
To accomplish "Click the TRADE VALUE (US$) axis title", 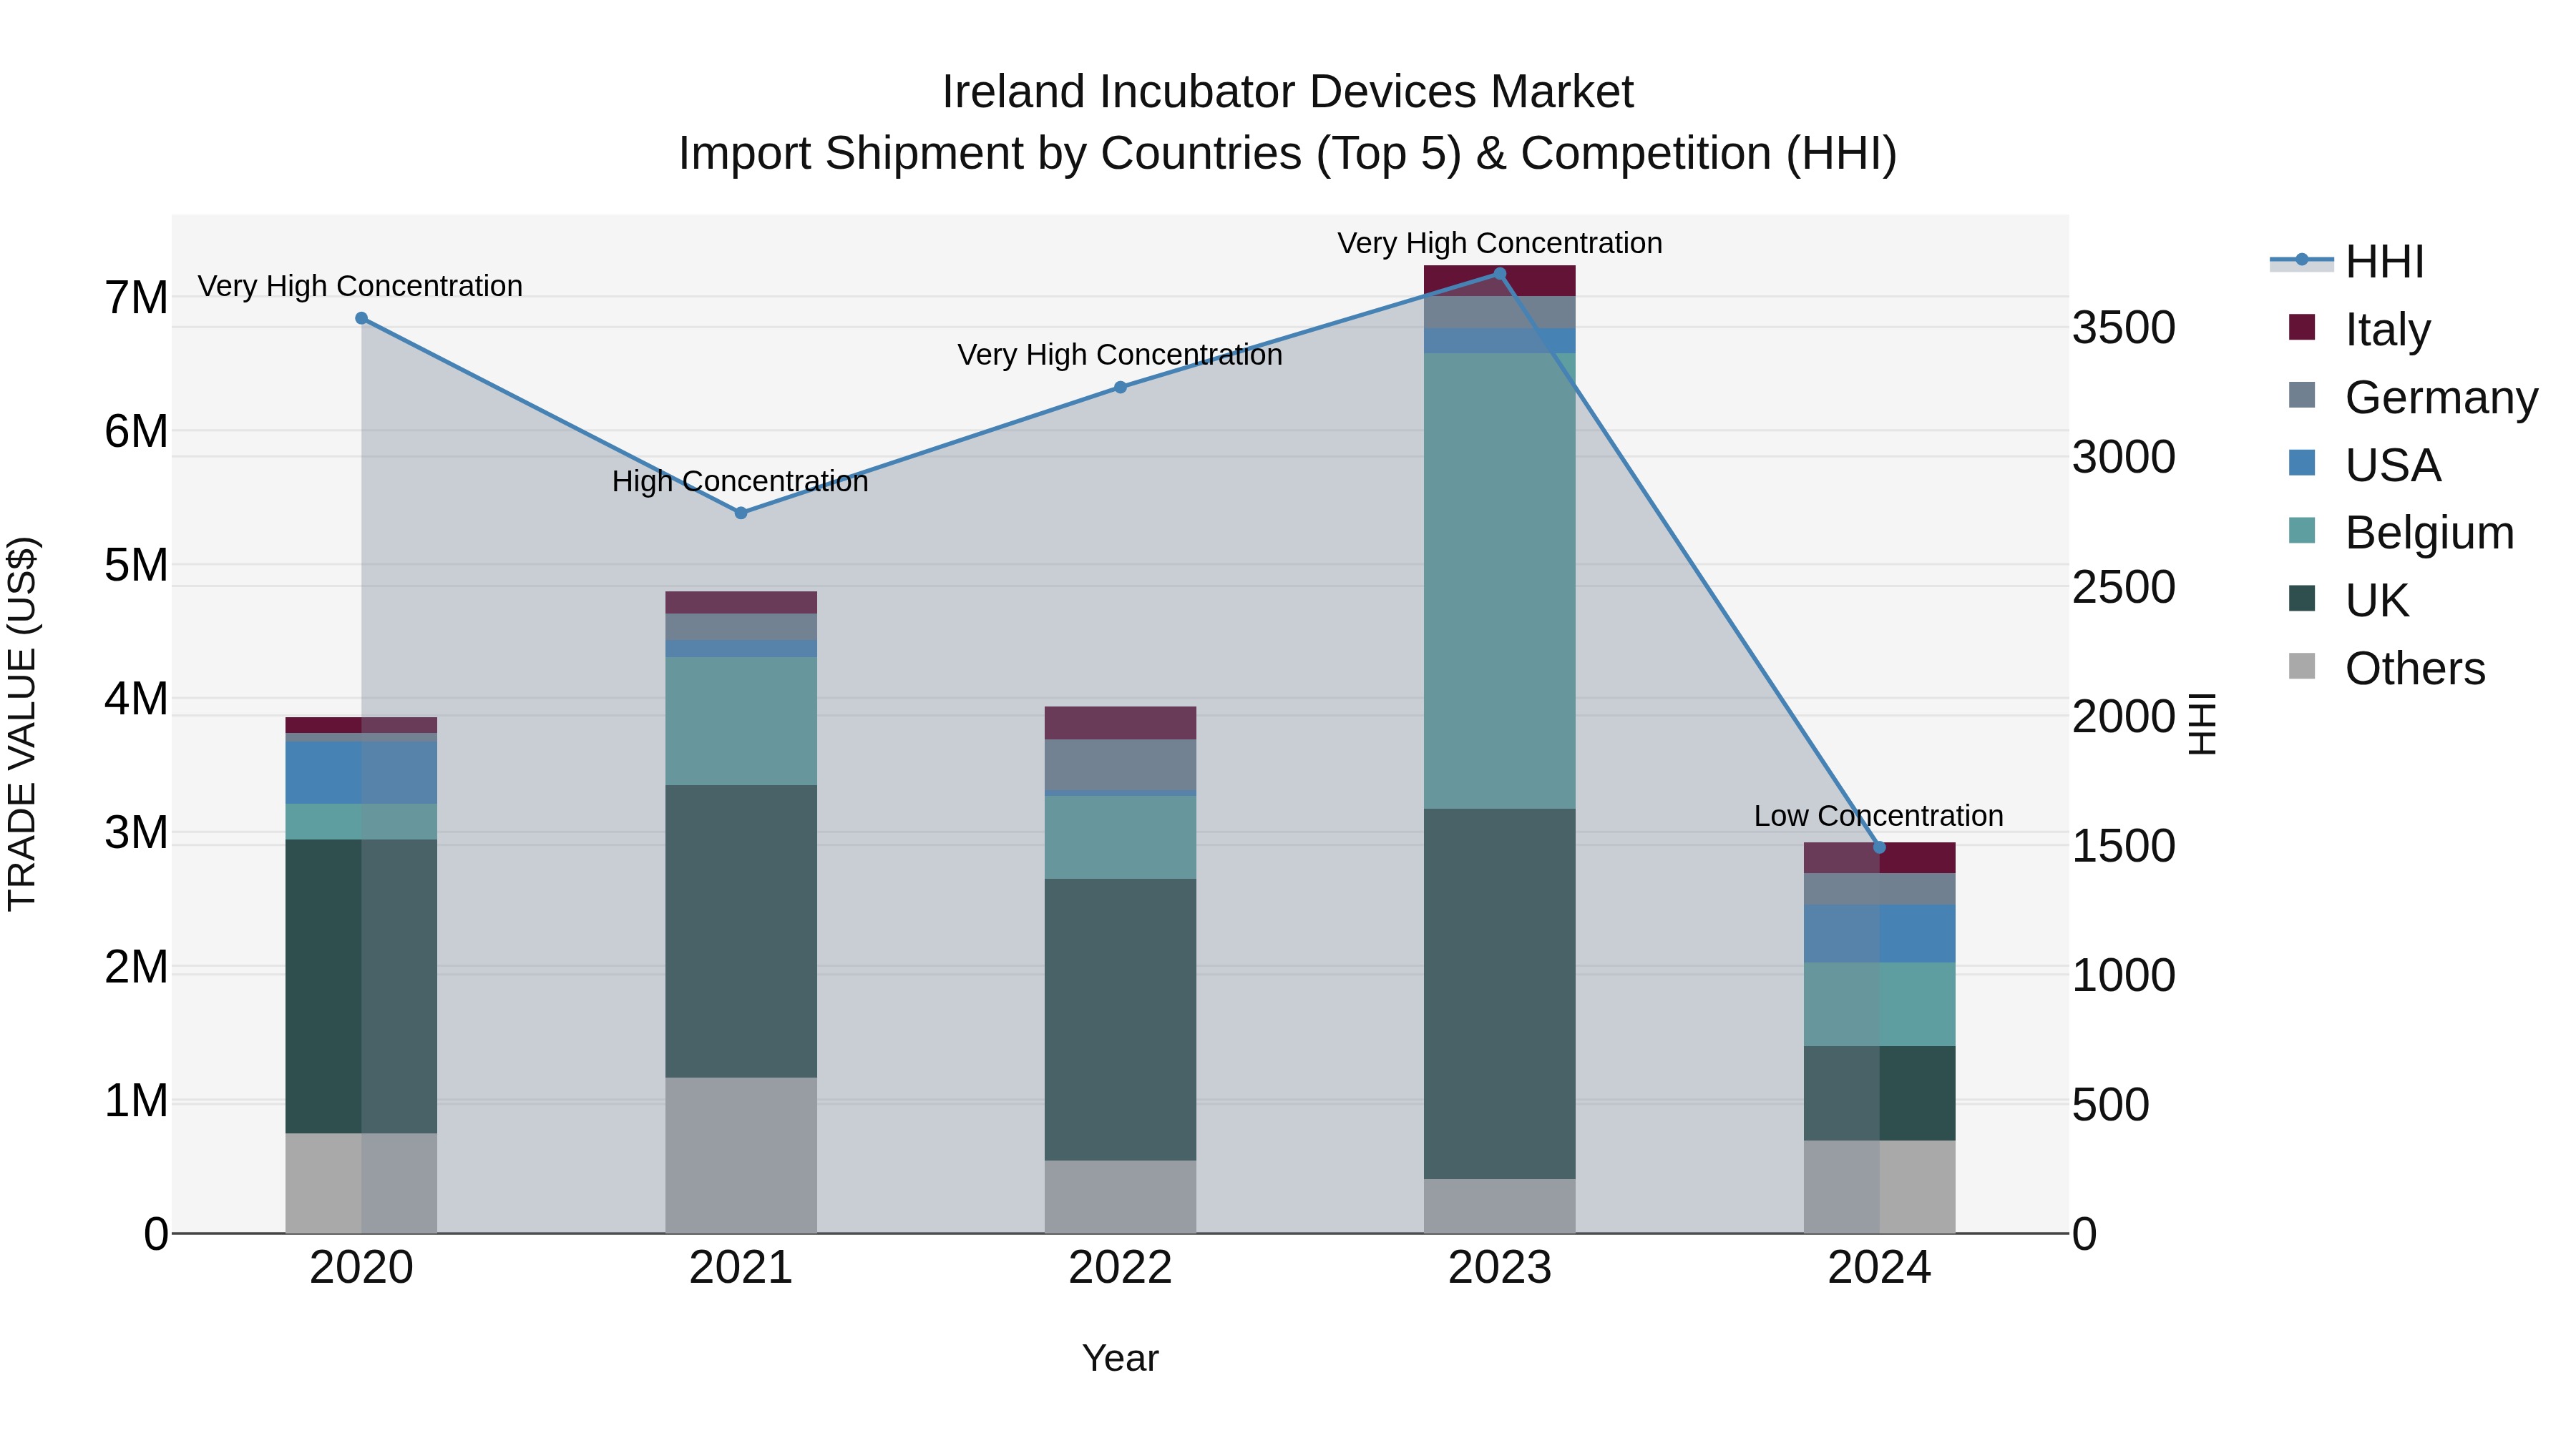I will click(x=22, y=724).
